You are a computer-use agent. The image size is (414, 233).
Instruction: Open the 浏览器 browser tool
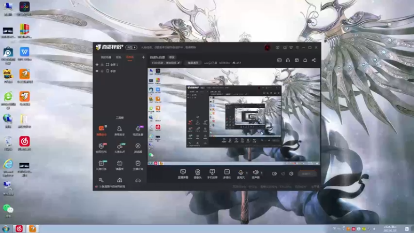[x=138, y=148]
